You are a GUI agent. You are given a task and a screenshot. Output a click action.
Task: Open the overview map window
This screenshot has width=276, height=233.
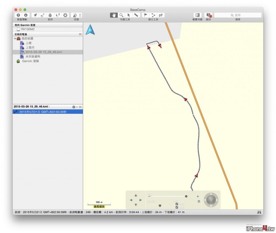tap(197, 15)
